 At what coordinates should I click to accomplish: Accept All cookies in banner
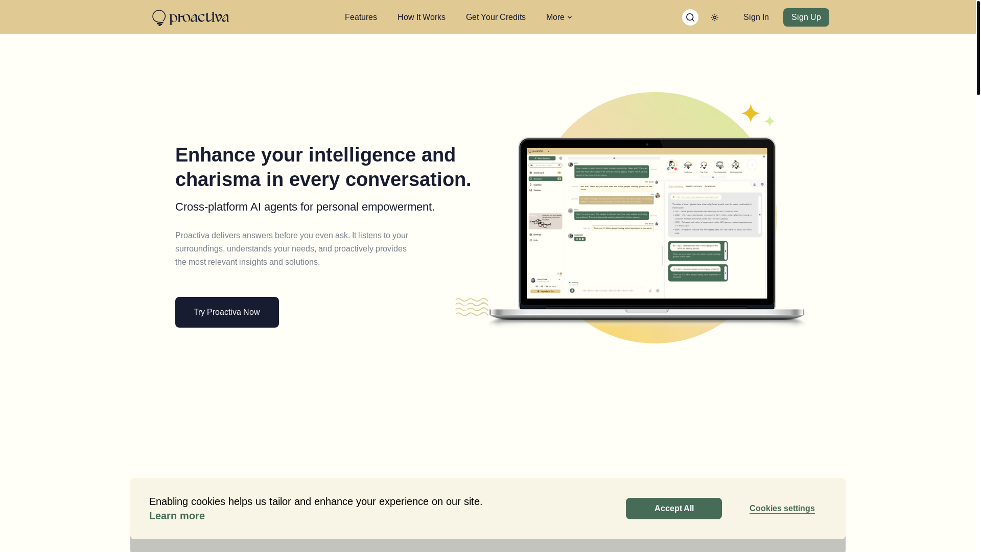(x=674, y=509)
